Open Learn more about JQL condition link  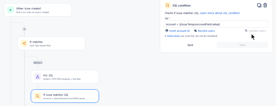point(220,13)
